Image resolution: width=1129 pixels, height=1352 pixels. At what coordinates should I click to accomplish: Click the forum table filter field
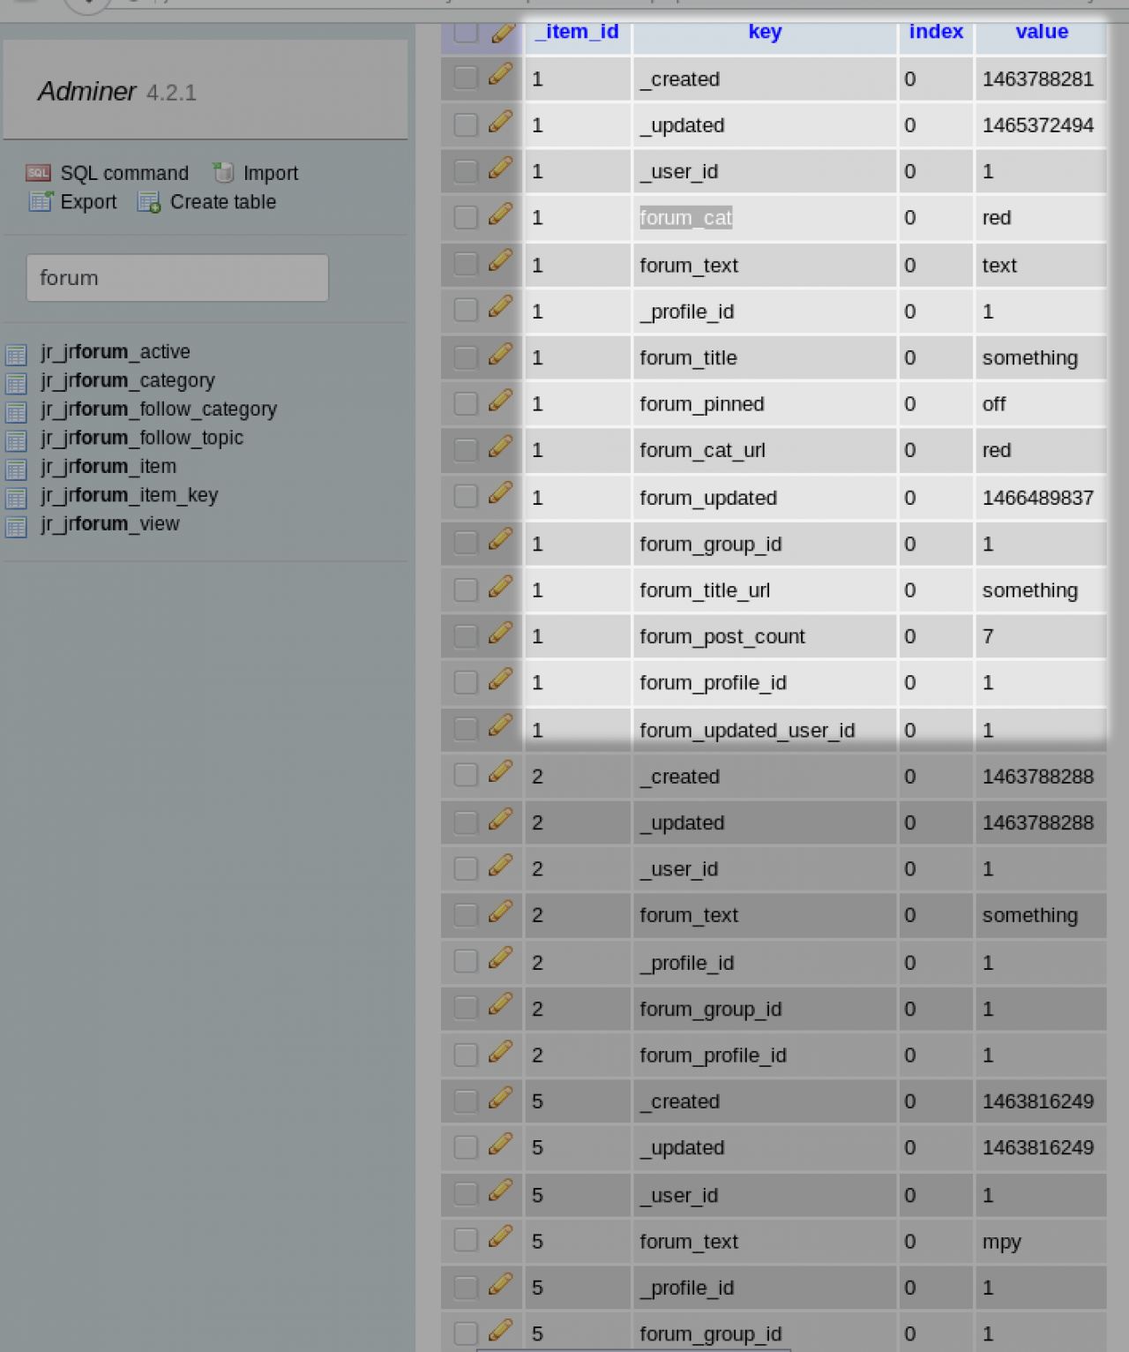click(177, 278)
